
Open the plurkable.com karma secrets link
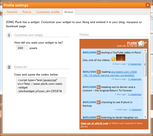coord(110,73)
